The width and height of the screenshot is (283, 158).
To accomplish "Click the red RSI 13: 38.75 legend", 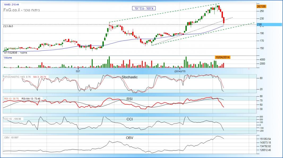I will 11,98.
